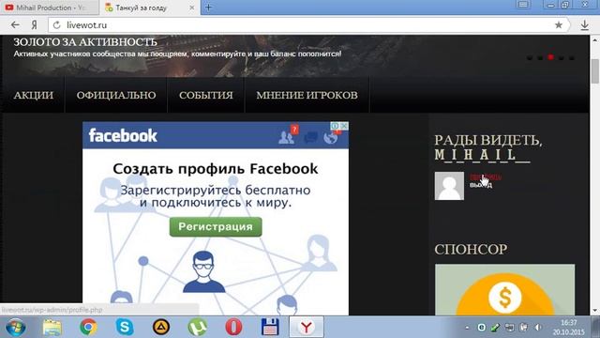
Task: Switch to the 'Mihail Production' tab
Action: pyautogui.click(x=50, y=8)
